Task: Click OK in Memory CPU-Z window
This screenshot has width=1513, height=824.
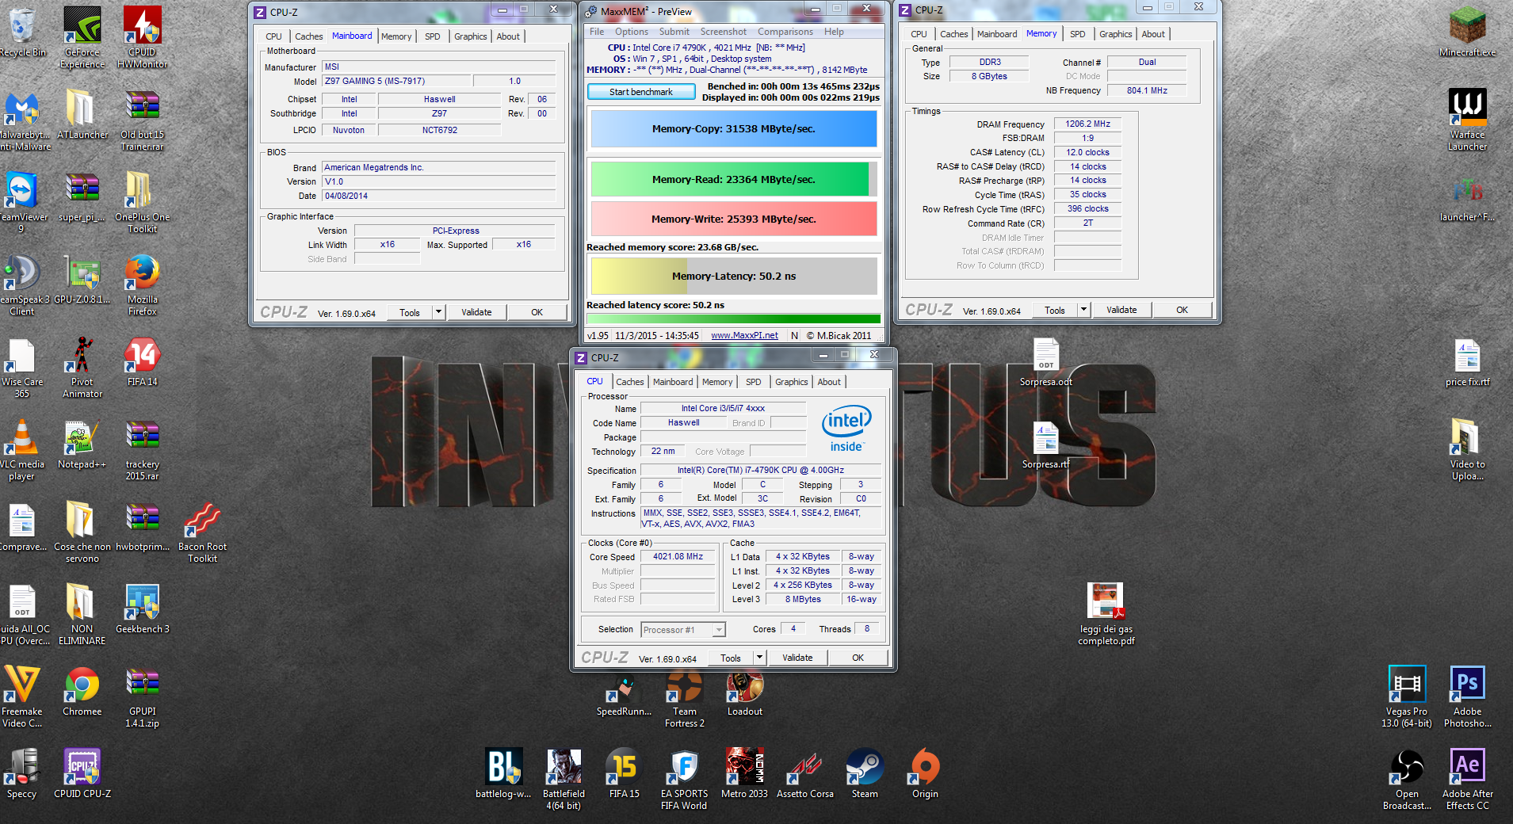Action: (x=1182, y=310)
